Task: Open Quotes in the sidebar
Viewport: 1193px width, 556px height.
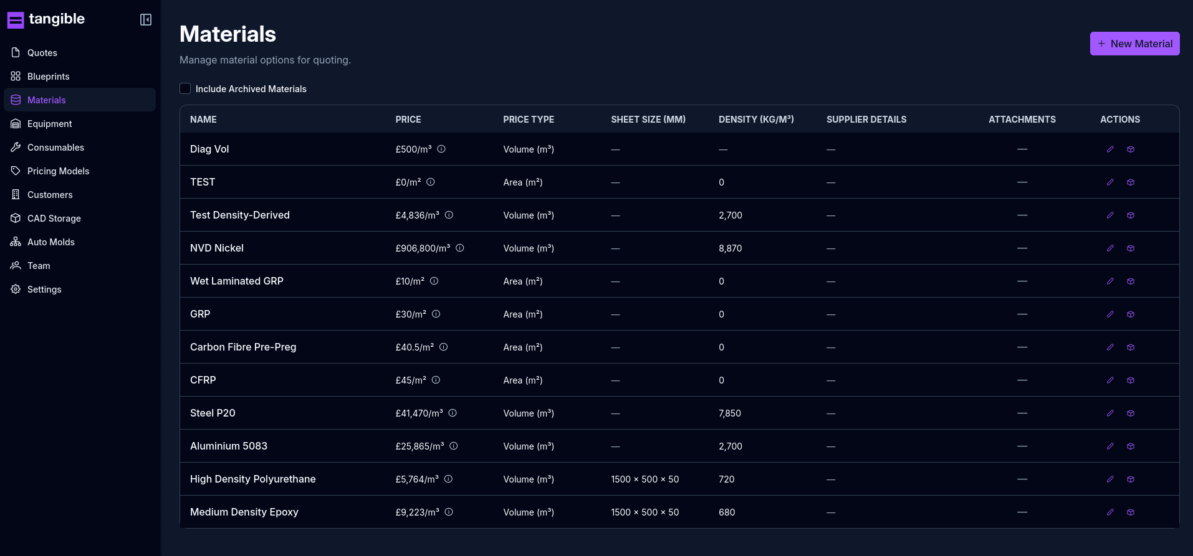Action: (x=80, y=53)
